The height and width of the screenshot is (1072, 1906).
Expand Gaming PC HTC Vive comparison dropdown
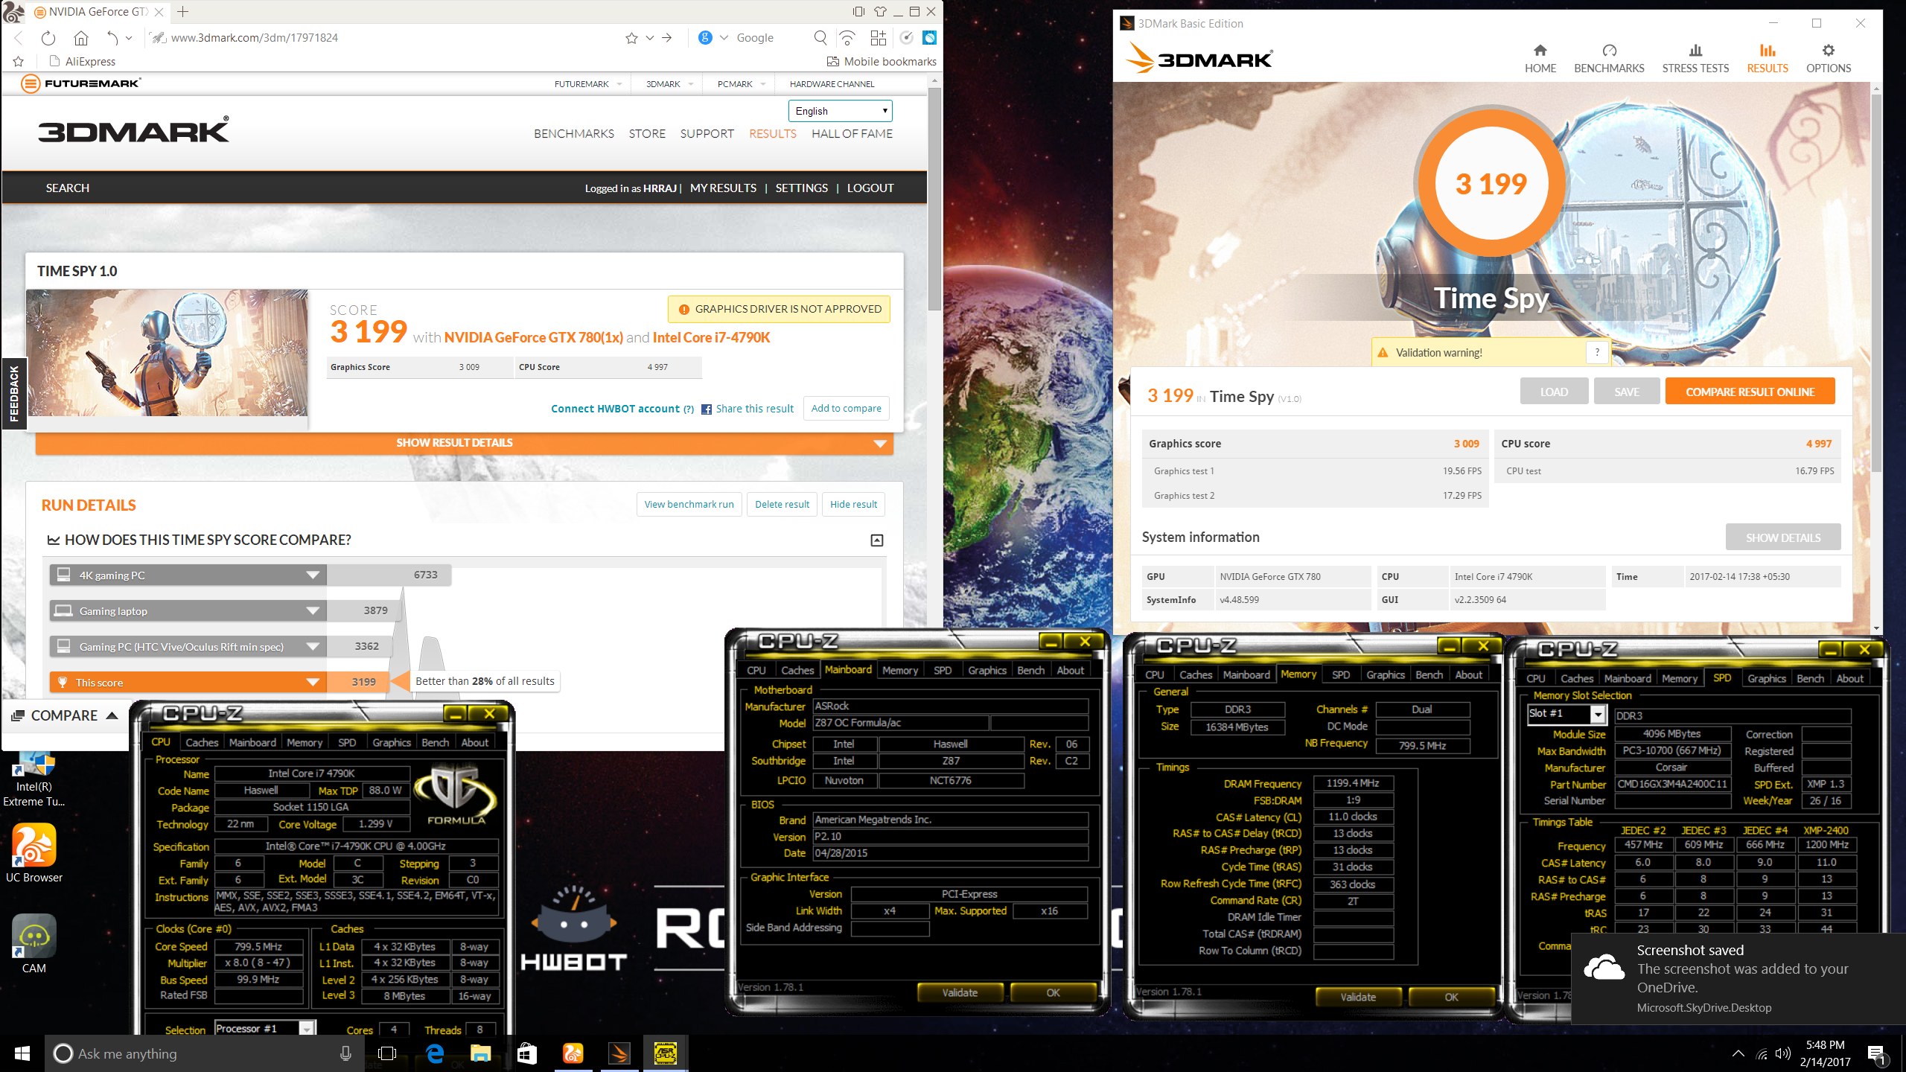pos(313,646)
